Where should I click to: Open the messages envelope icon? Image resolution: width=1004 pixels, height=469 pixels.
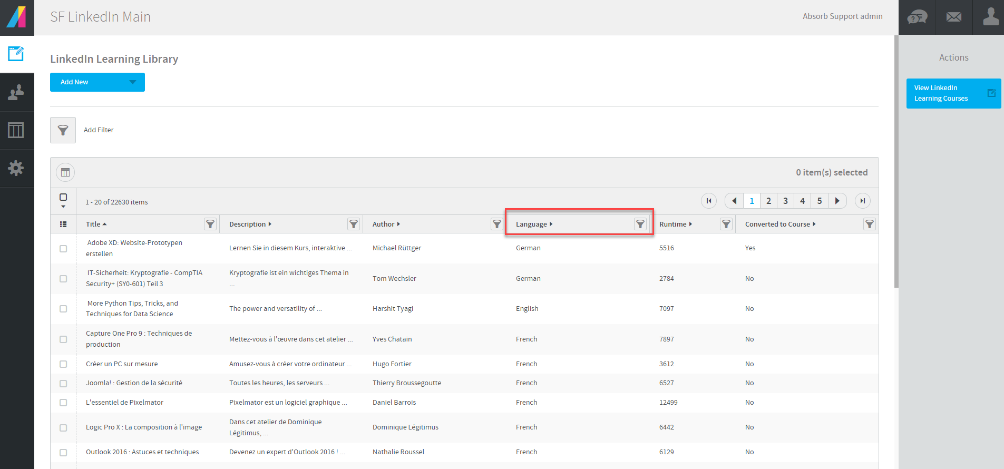click(954, 17)
